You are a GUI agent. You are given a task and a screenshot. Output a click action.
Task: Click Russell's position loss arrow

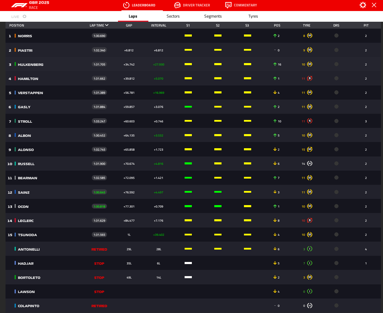[275, 163]
